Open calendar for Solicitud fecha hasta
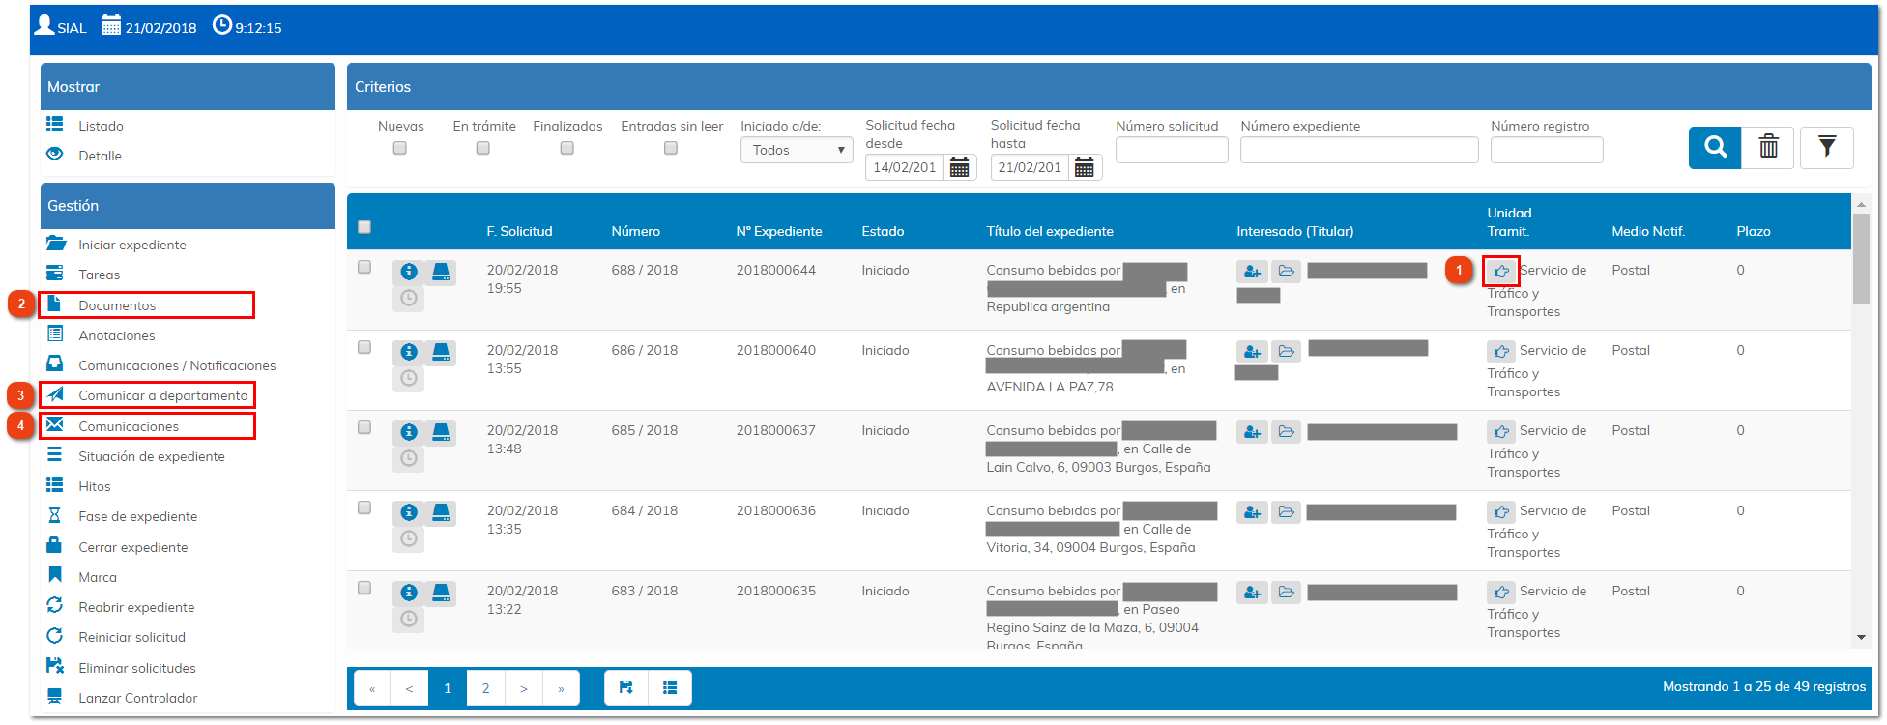The width and height of the screenshot is (1887, 725). (x=1084, y=167)
